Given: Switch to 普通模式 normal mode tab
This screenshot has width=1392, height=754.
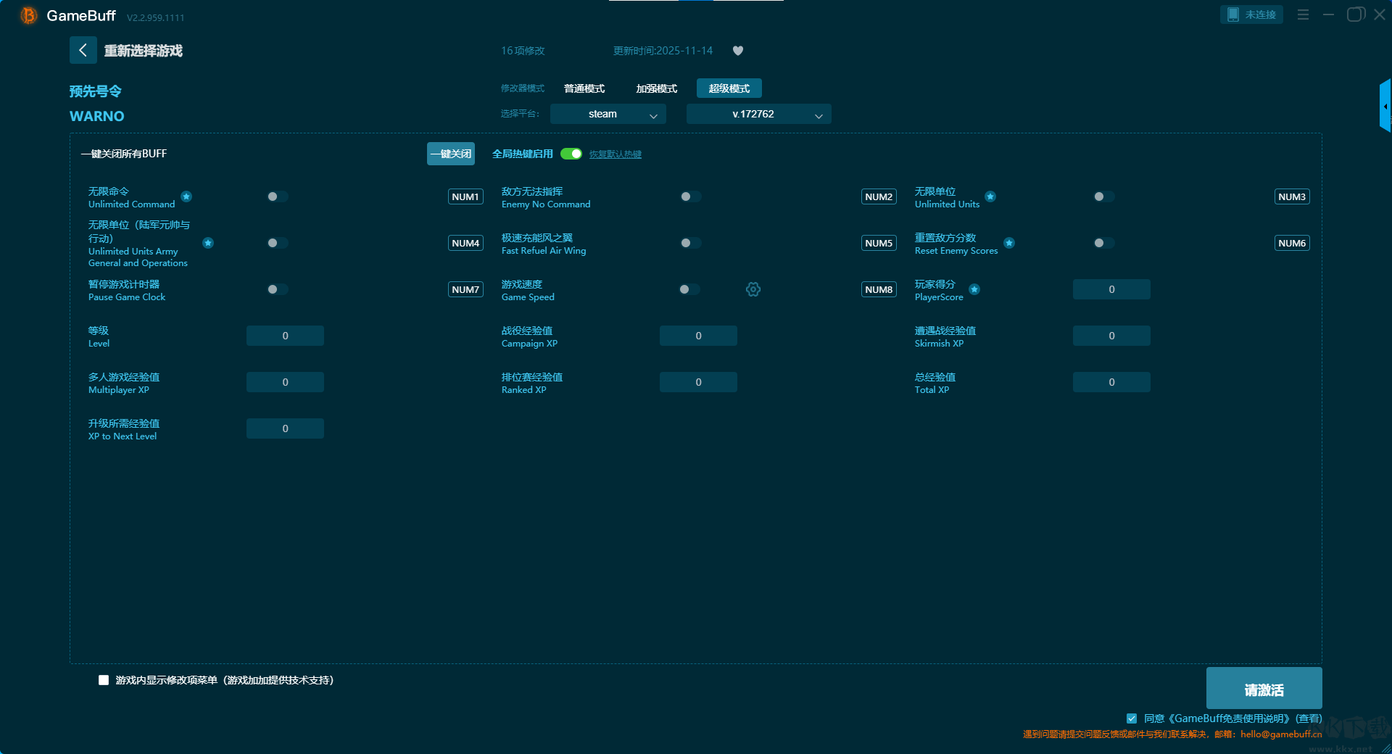Looking at the screenshot, I should point(584,88).
